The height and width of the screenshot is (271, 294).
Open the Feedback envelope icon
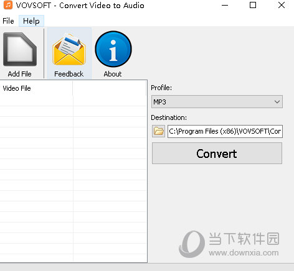coord(69,50)
